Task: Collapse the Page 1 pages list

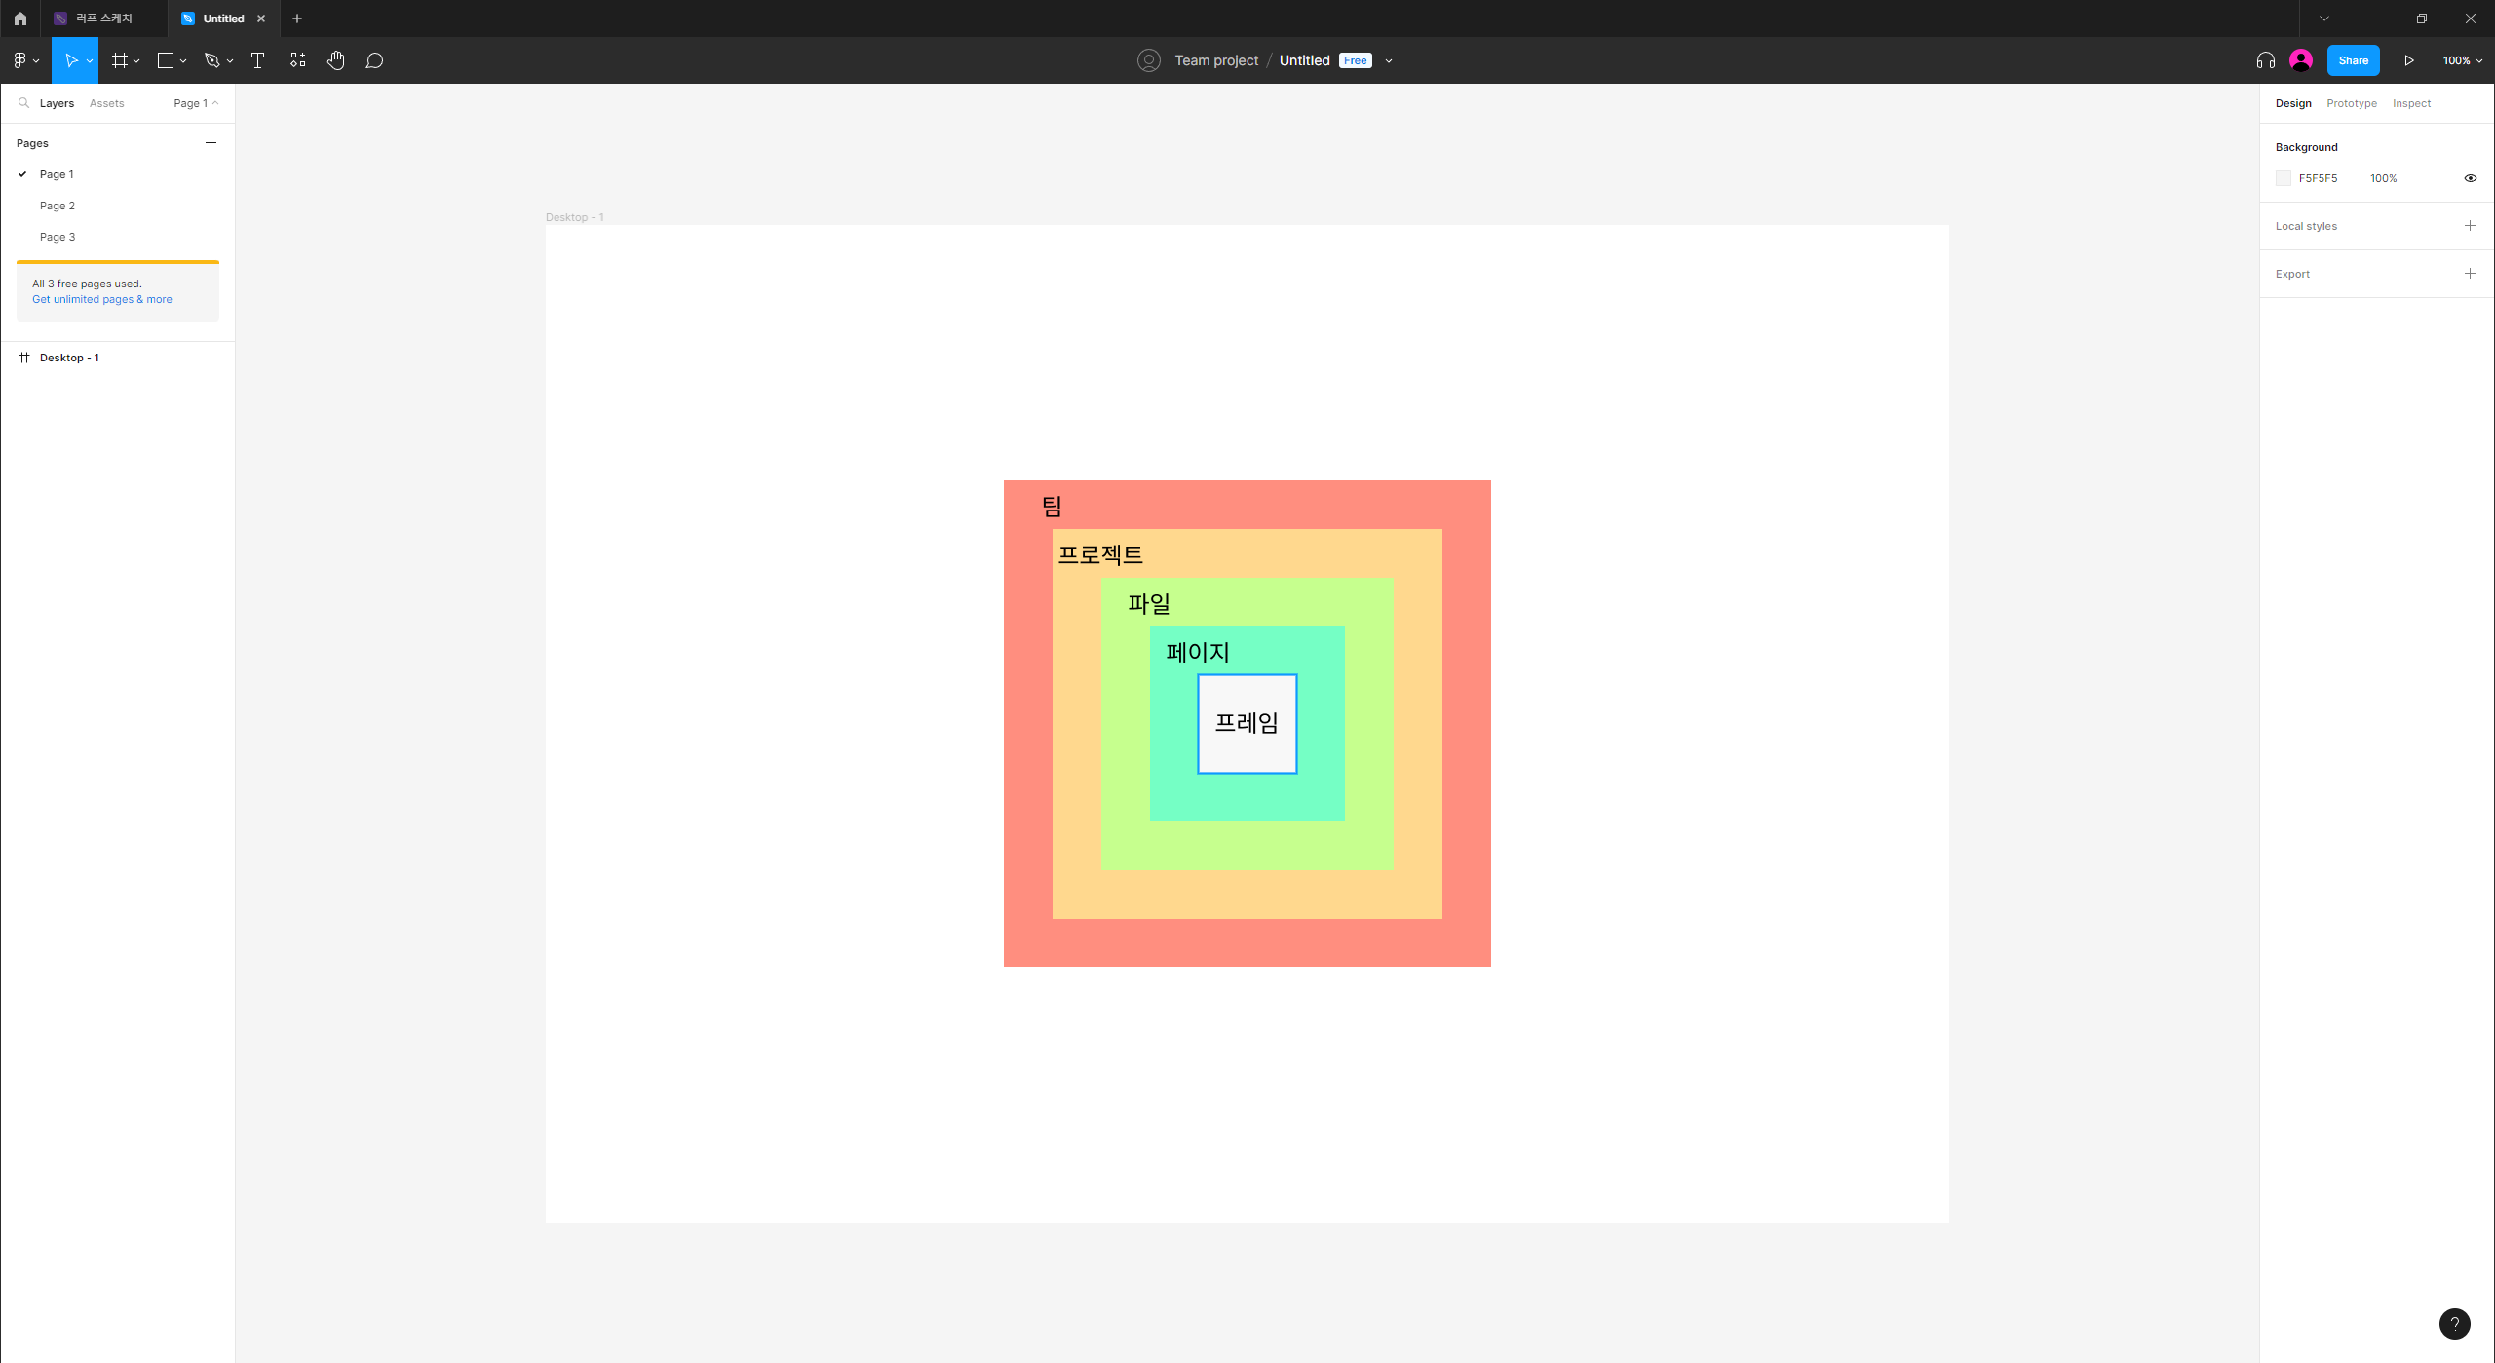Action: click(196, 103)
